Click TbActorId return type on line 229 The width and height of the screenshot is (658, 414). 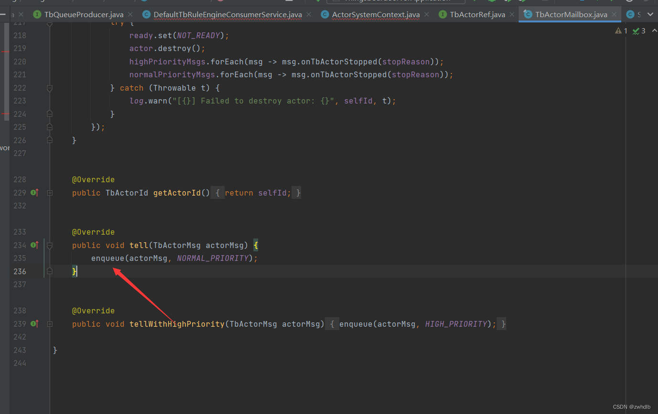[127, 193]
